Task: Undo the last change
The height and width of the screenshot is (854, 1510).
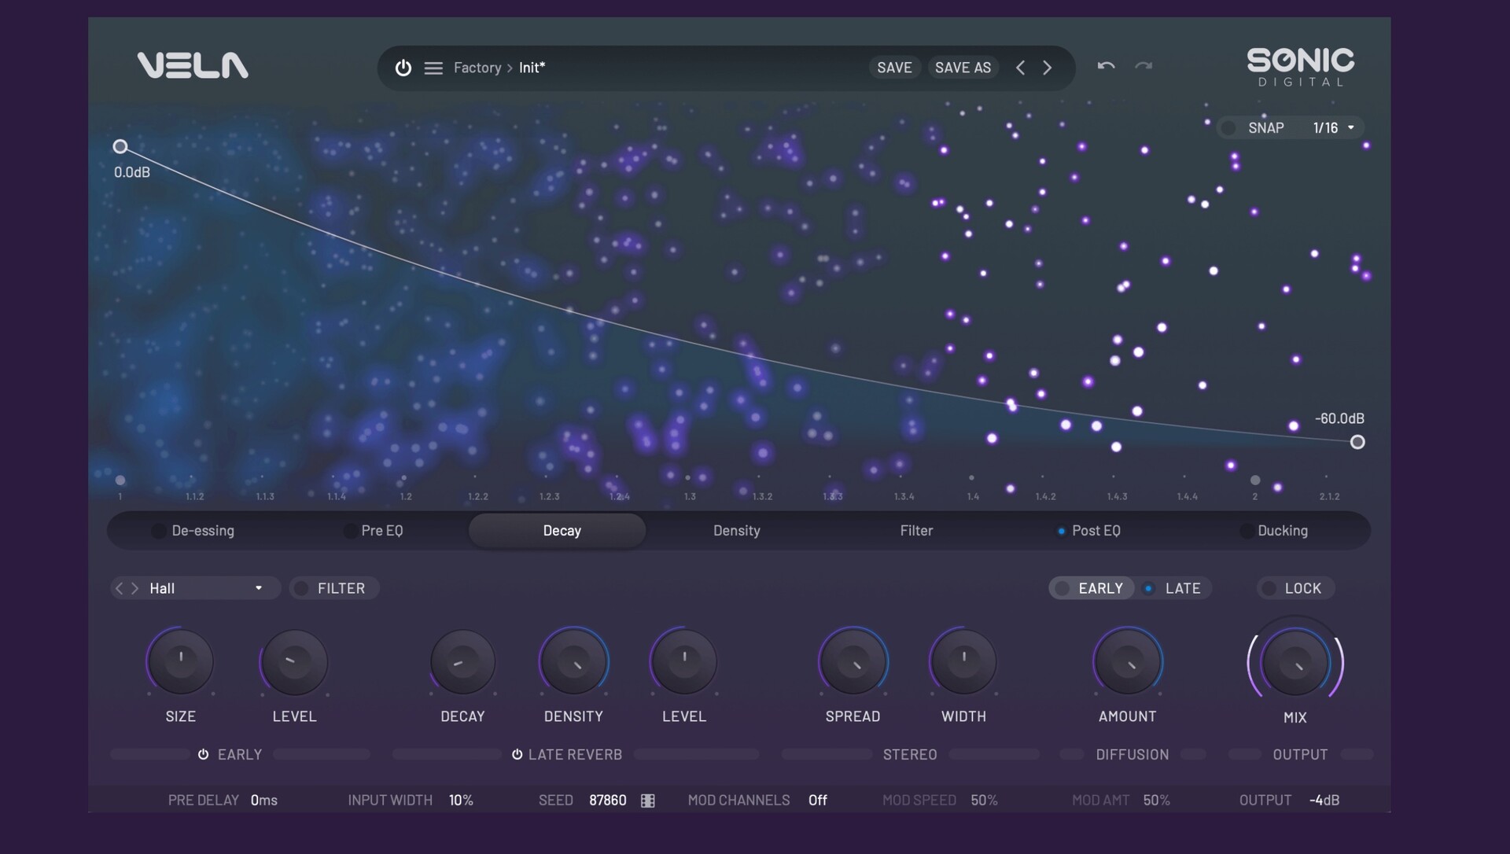Action: 1106,66
